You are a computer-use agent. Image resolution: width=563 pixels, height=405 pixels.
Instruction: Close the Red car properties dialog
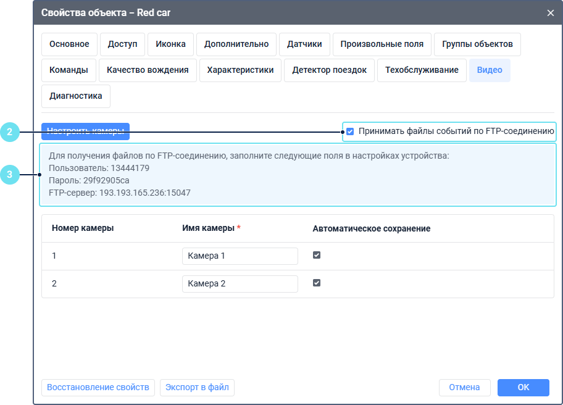550,12
